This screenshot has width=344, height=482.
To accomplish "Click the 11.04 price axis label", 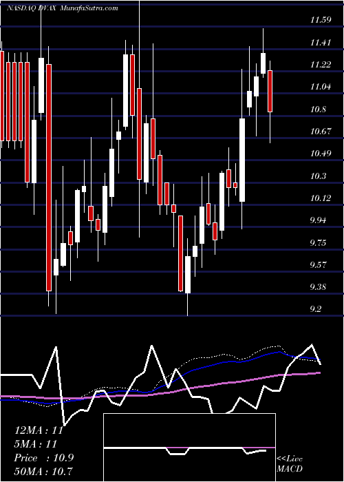I will [x=321, y=87].
